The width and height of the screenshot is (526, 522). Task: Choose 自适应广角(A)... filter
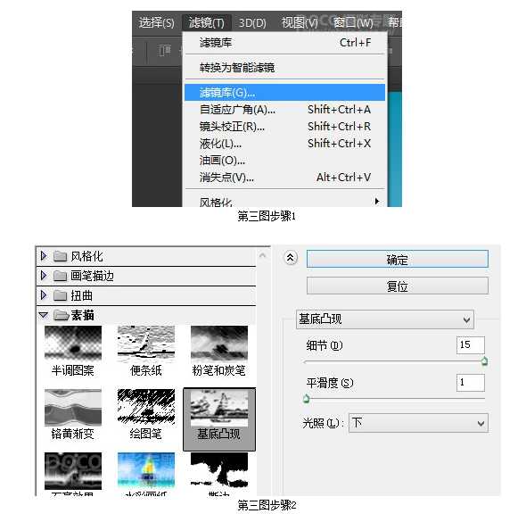(x=285, y=110)
